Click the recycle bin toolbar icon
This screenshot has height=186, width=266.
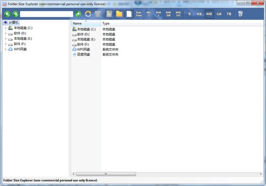[241, 14]
